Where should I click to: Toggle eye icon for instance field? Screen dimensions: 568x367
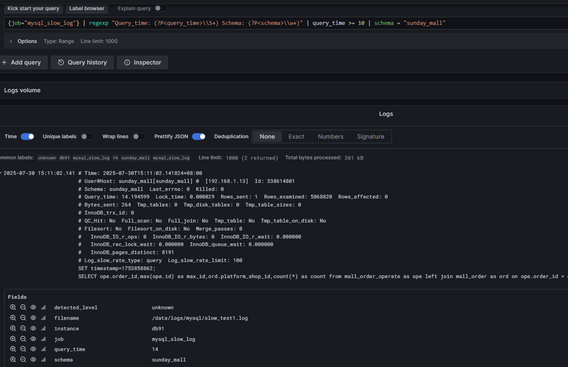pos(33,329)
